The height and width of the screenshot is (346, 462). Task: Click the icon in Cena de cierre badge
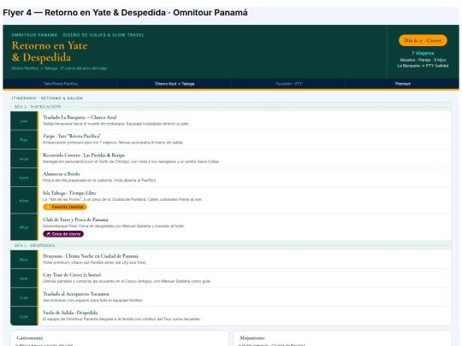click(48, 234)
